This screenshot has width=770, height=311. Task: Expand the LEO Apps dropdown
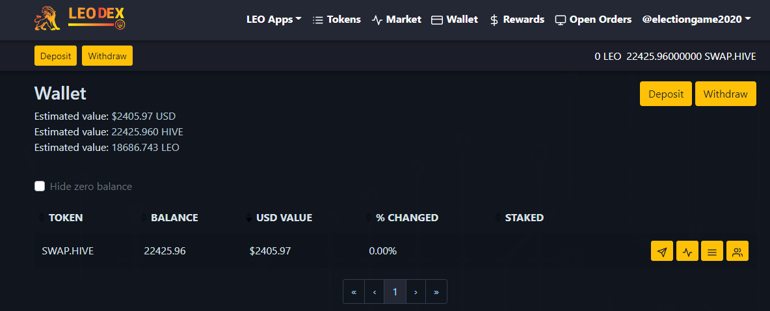274,20
